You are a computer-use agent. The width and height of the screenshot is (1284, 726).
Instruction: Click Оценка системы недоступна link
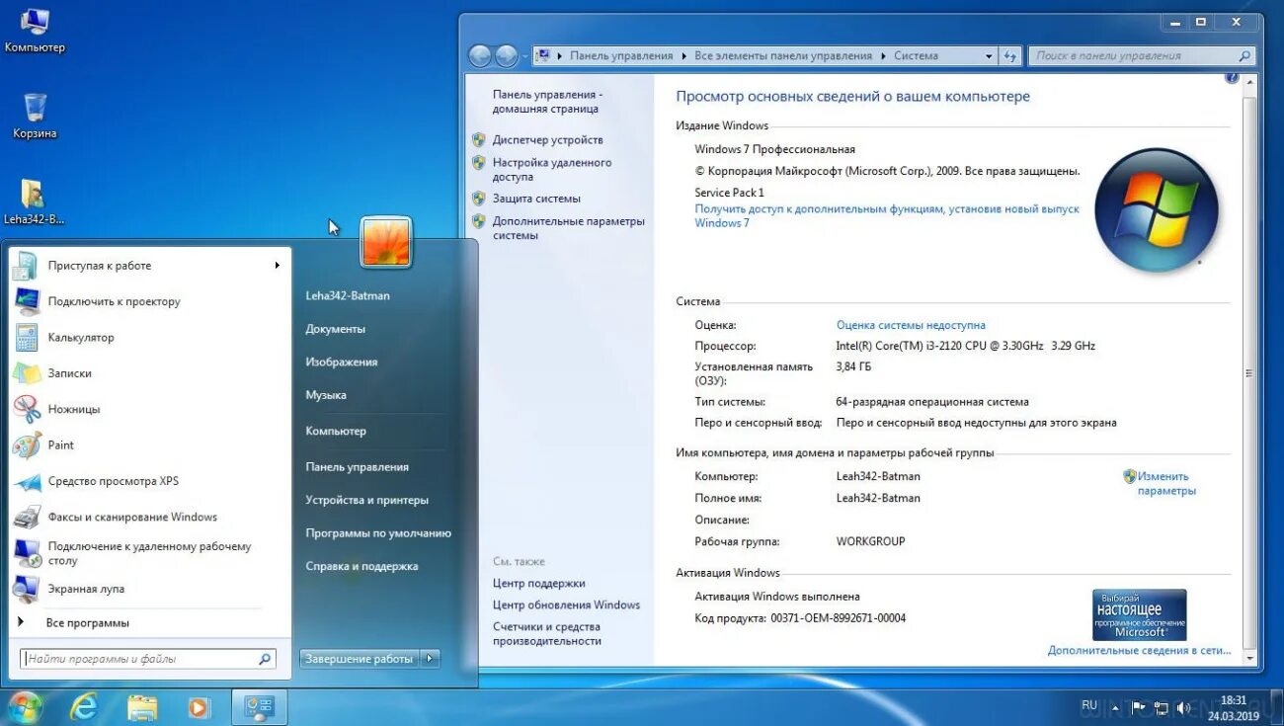(911, 325)
